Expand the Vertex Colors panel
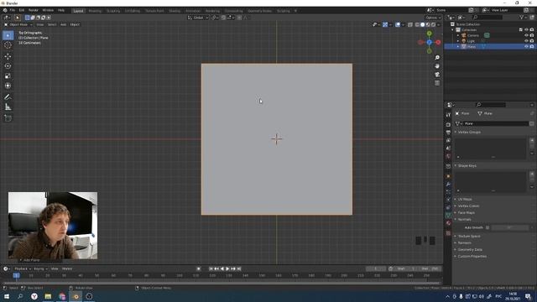Screen dimensions: 537x302 [468, 206]
